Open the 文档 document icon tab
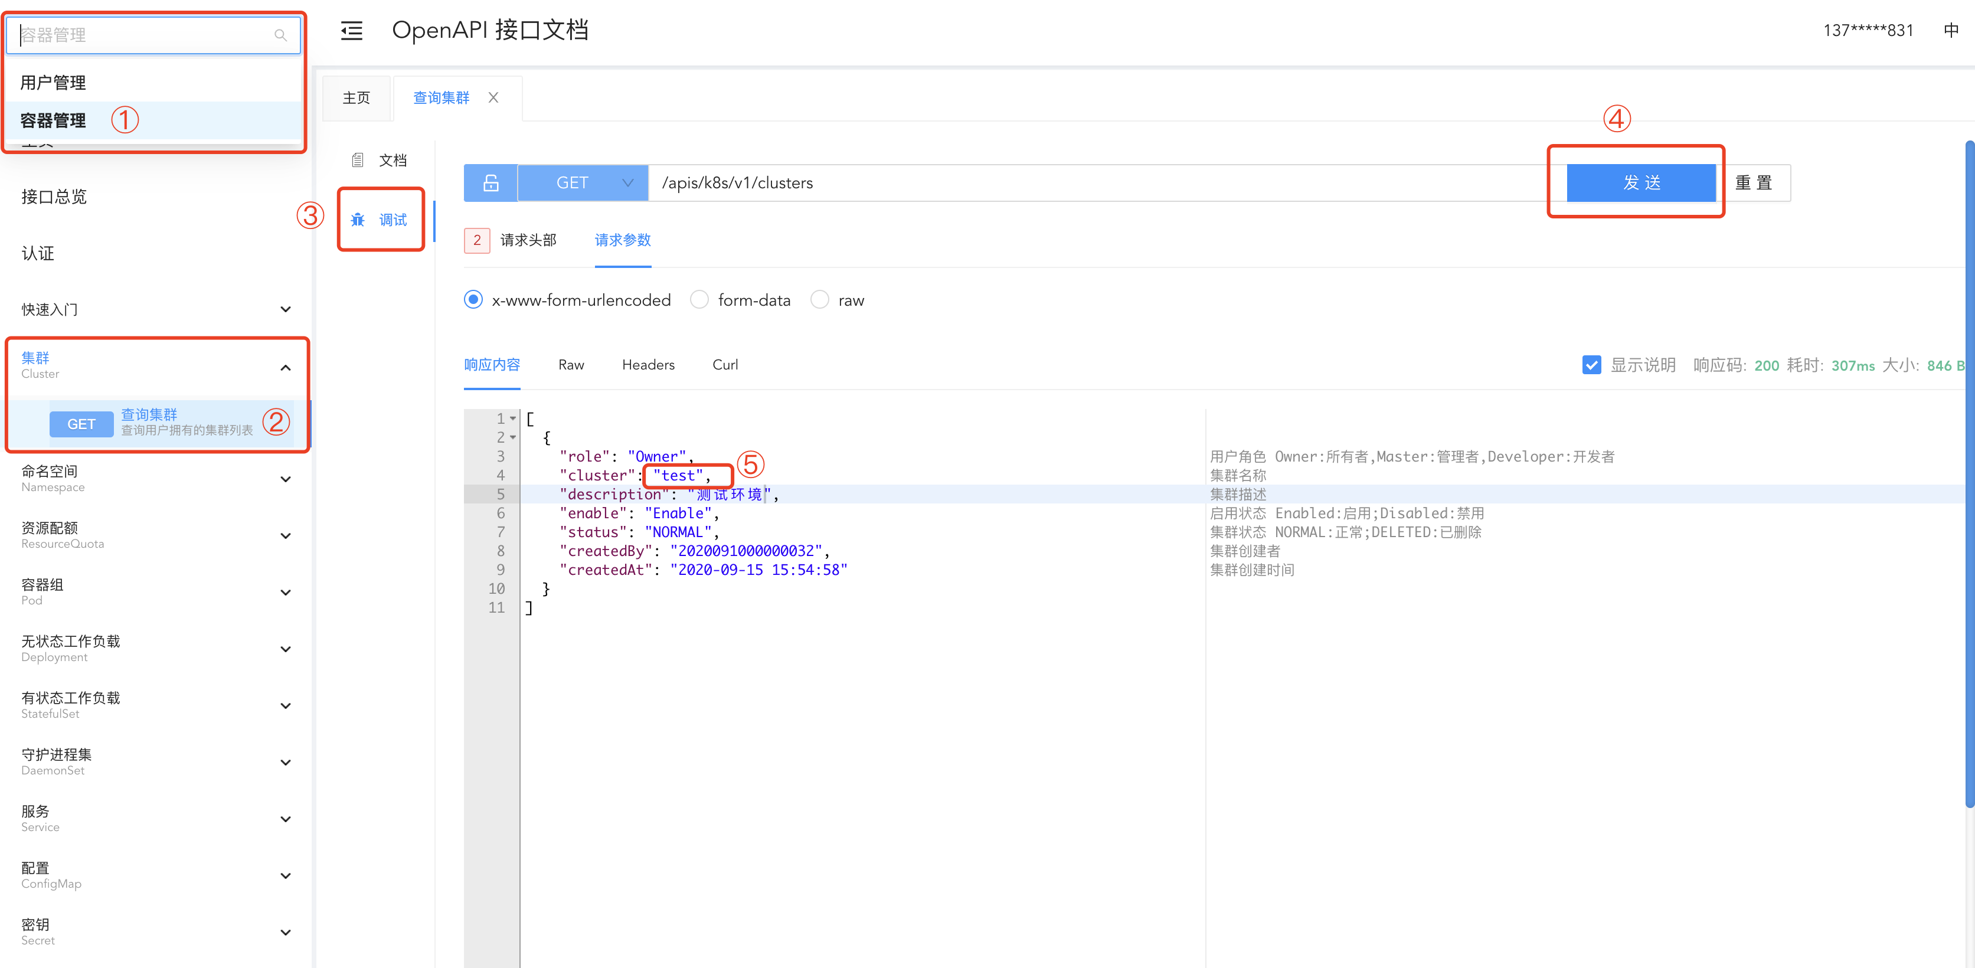Image resolution: width=1975 pixels, height=968 pixels. pos(357,160)
